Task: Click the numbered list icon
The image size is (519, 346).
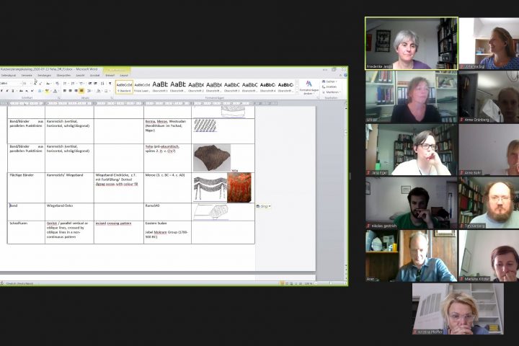Action: [73, 84]
